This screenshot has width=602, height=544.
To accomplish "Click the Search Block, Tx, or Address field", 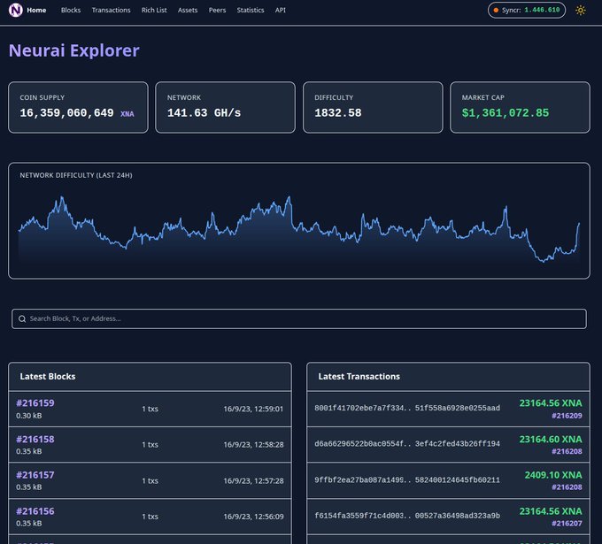I will point(301,318).
